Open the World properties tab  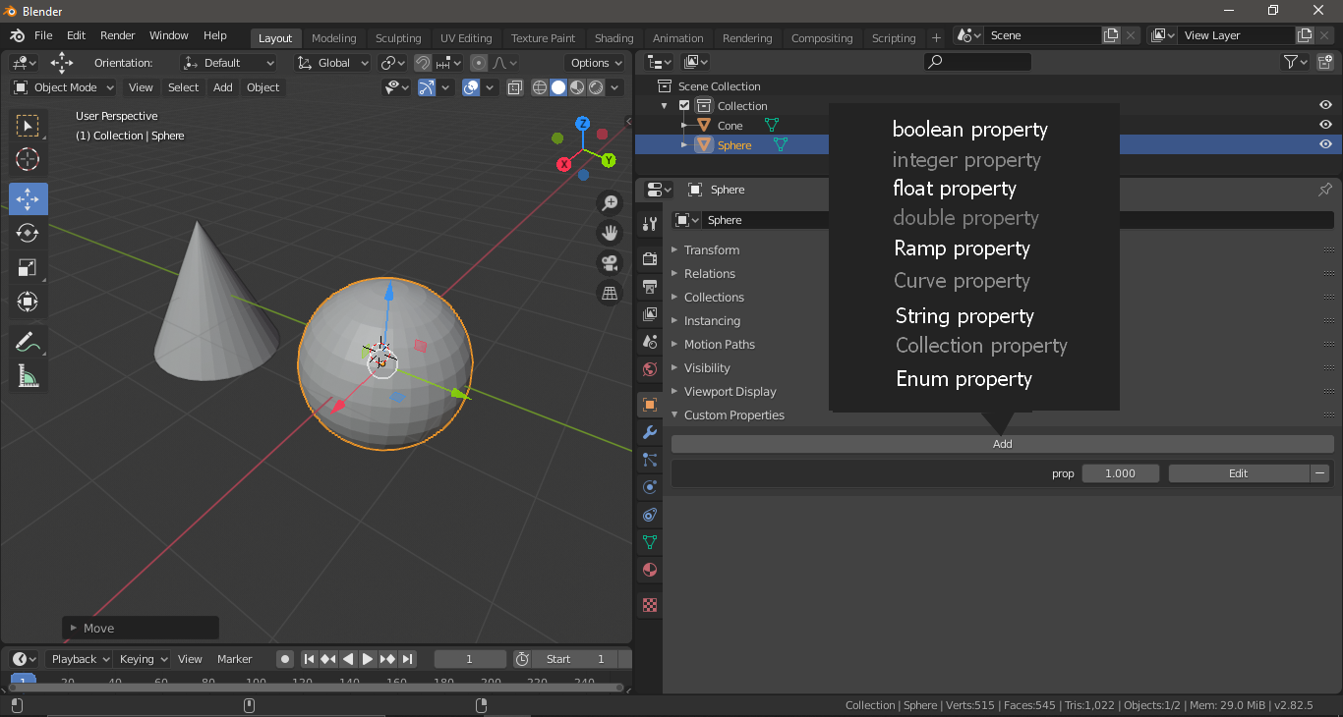[x=649, y=369]
